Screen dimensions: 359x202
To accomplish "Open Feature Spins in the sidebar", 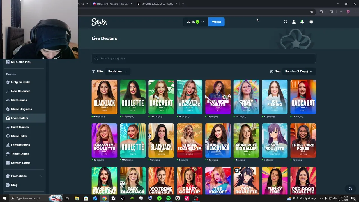I will [20, 145].
